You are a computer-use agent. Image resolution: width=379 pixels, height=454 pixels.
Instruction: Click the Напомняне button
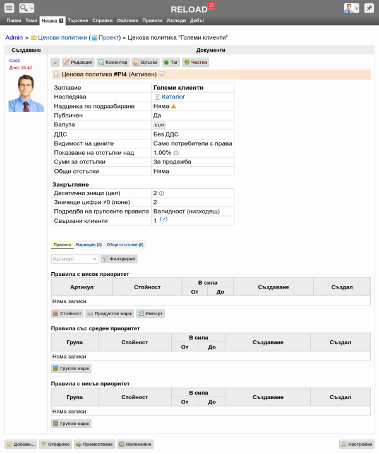(135, 444)
